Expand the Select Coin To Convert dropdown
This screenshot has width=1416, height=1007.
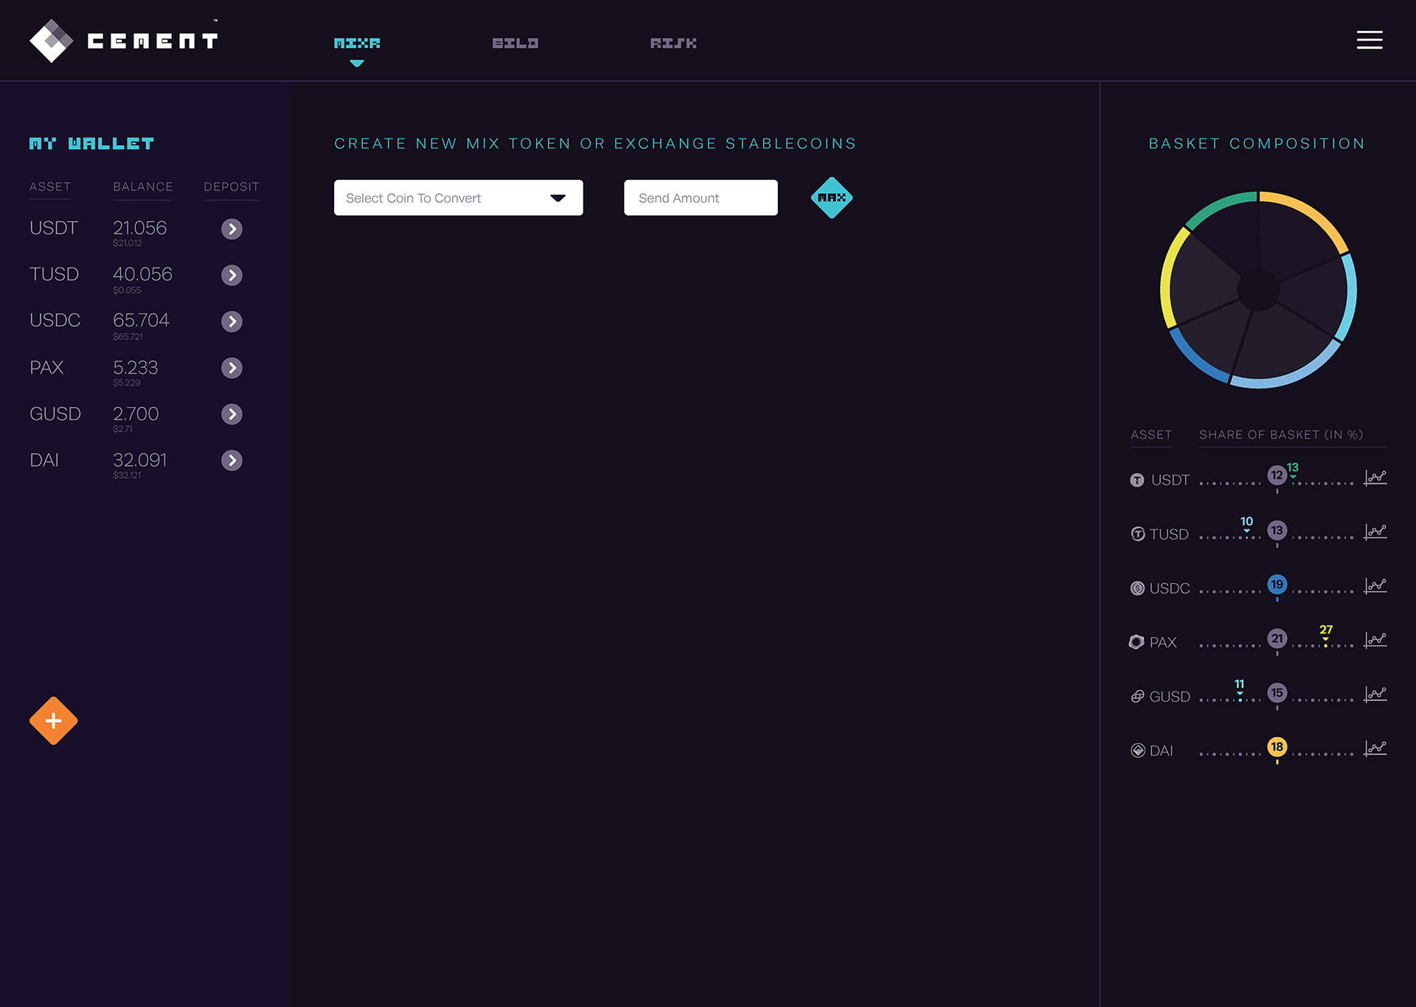click(458, 198)
